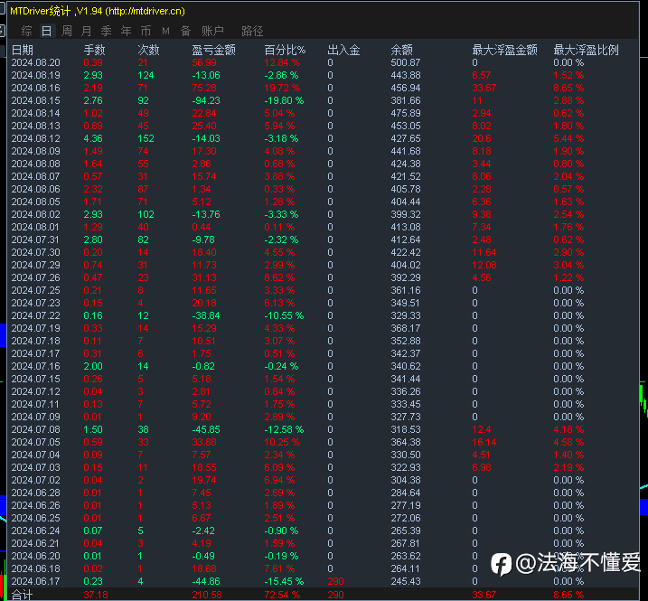Screen dimensions: 648x601
Task: Select the 2024.07.31 date cell
Action: [35, 239]
